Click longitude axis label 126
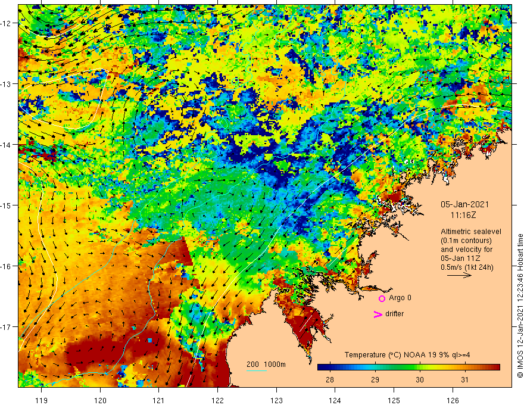 453,400
